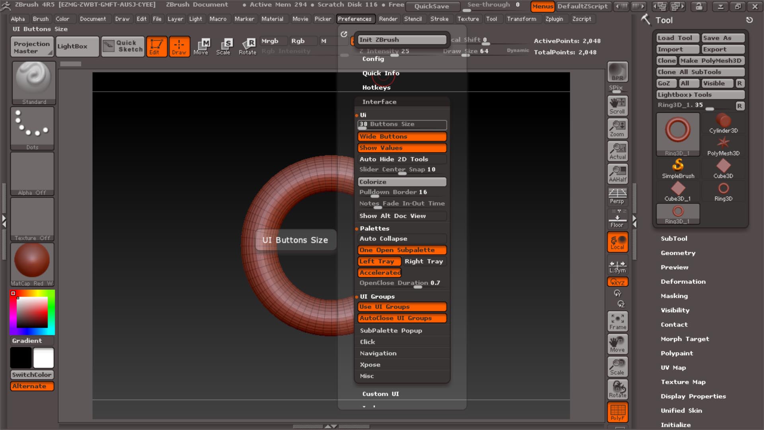The width and height of the screenshot is (764, 430).
Task: Toggle Auto Collapse palettes option
Action: click(x=402, y=238)
